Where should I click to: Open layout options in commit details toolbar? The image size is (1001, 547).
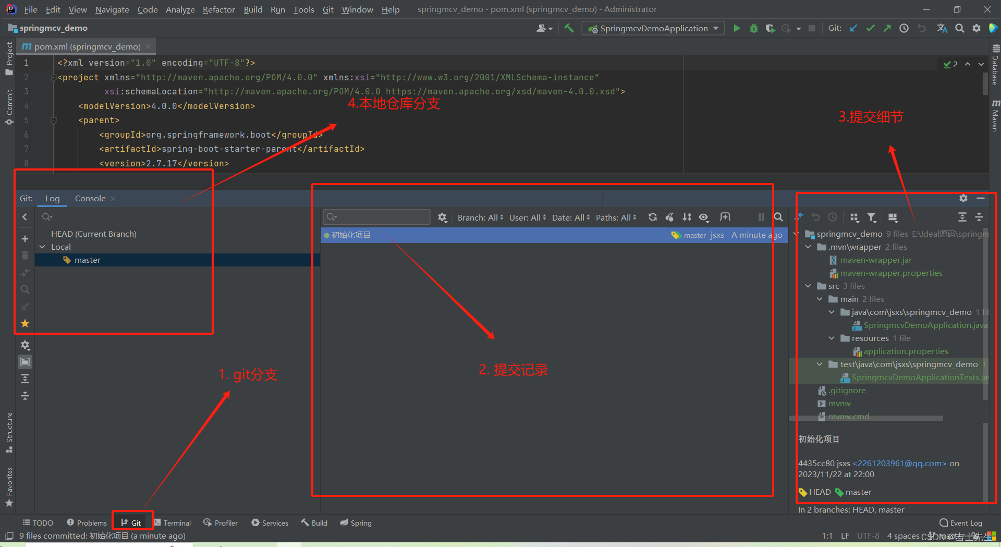coord(893,217)
